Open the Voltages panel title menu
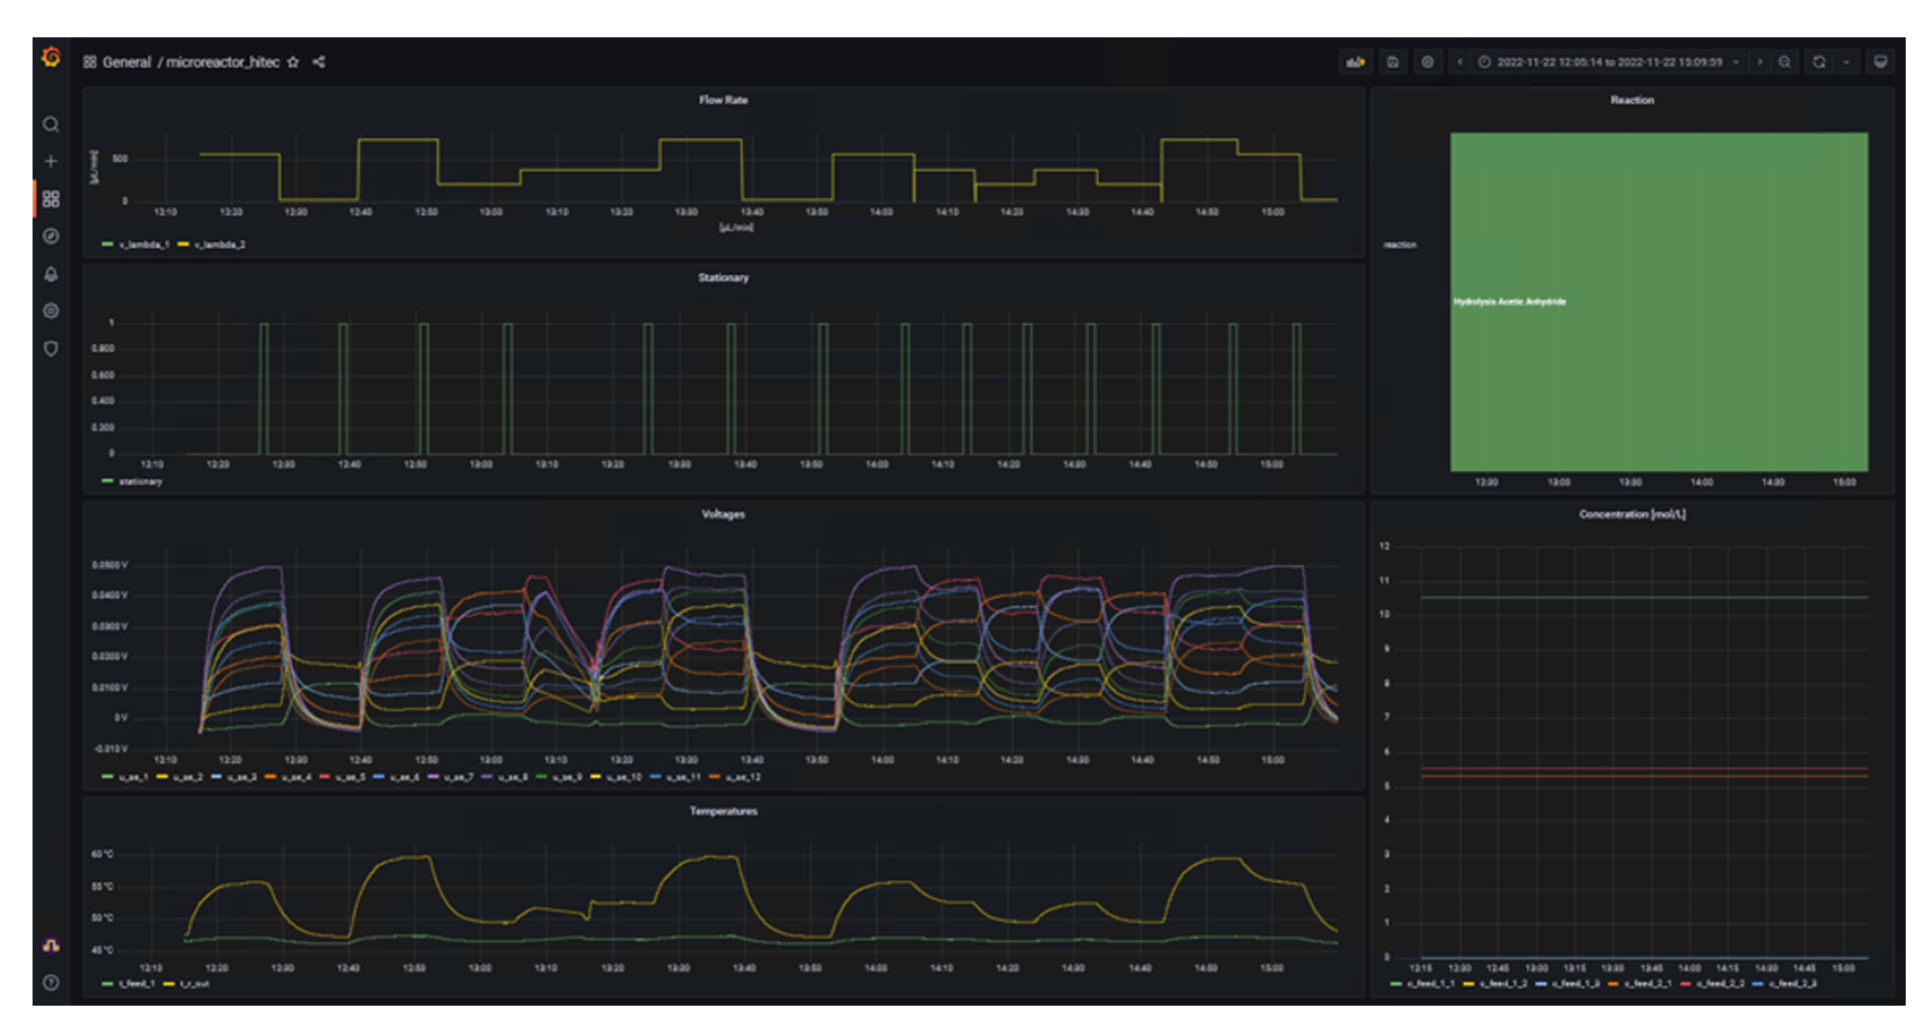Viewport: 1929px width, 1027px height. pyautogui.click(x=723, y=514)
